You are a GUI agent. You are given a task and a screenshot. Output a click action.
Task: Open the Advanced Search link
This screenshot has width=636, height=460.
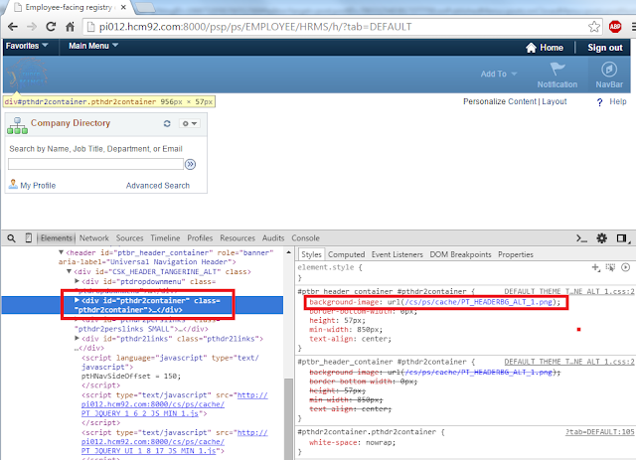coord(157,186)
